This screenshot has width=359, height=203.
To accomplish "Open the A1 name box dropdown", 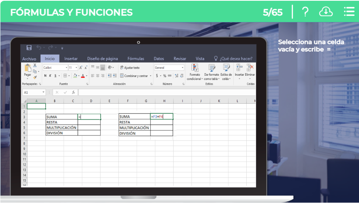I will pyautogui.click(x=43, y=93).
